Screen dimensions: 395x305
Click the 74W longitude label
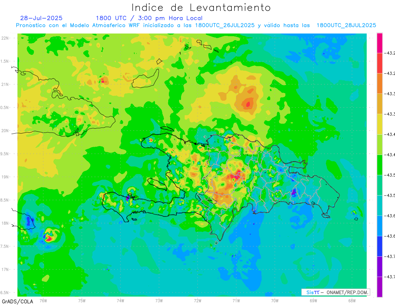[x=120, y=300]
